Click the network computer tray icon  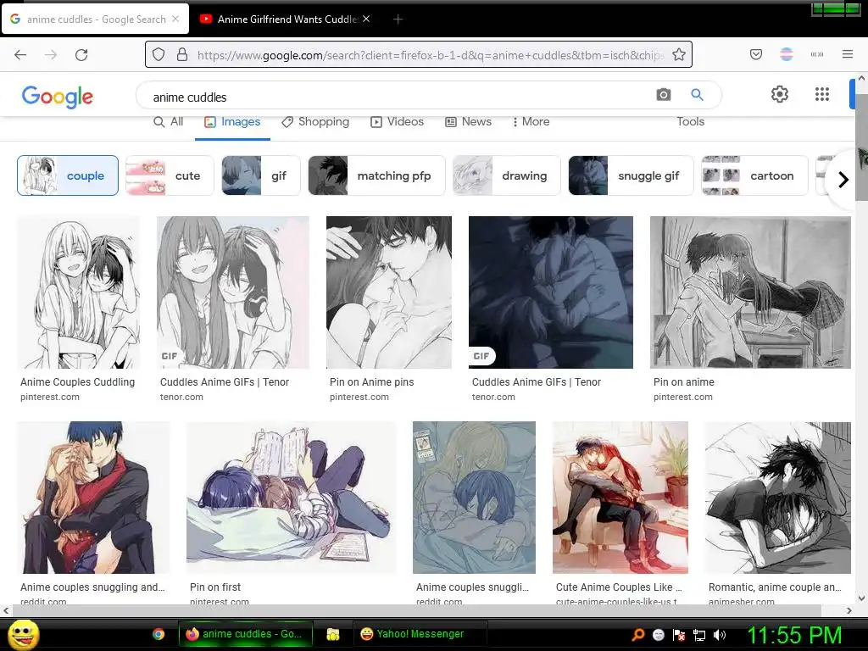(699, 635)
